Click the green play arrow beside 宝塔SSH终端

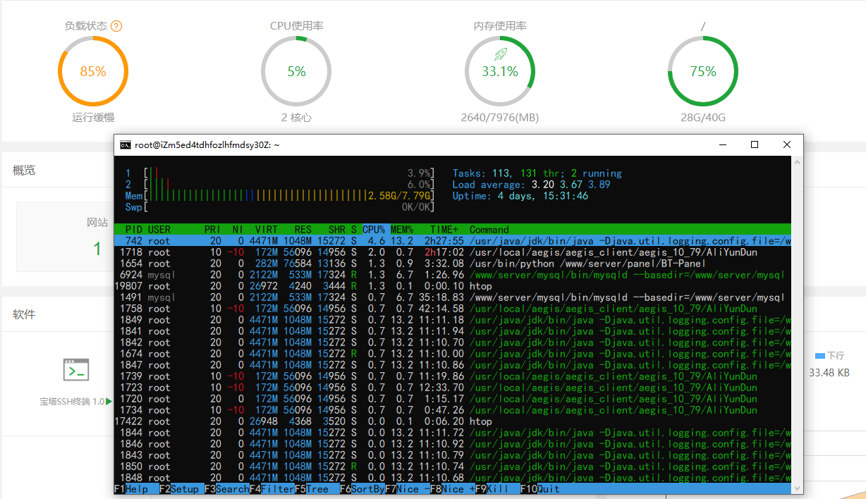pyautogui.click(x=109, y=402)
